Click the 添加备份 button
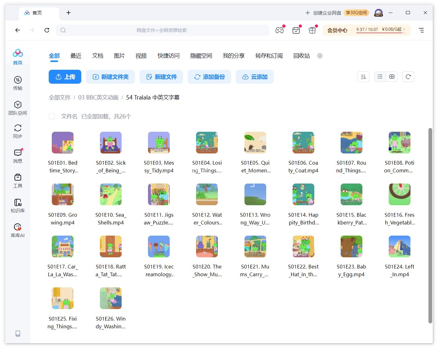 209,77
